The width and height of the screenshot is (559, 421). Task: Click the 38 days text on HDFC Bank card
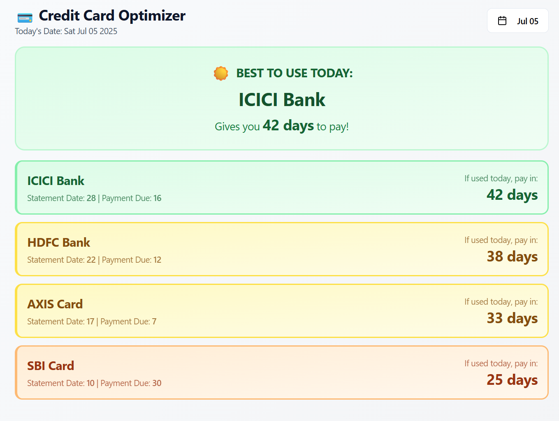[x=512, y=257]
